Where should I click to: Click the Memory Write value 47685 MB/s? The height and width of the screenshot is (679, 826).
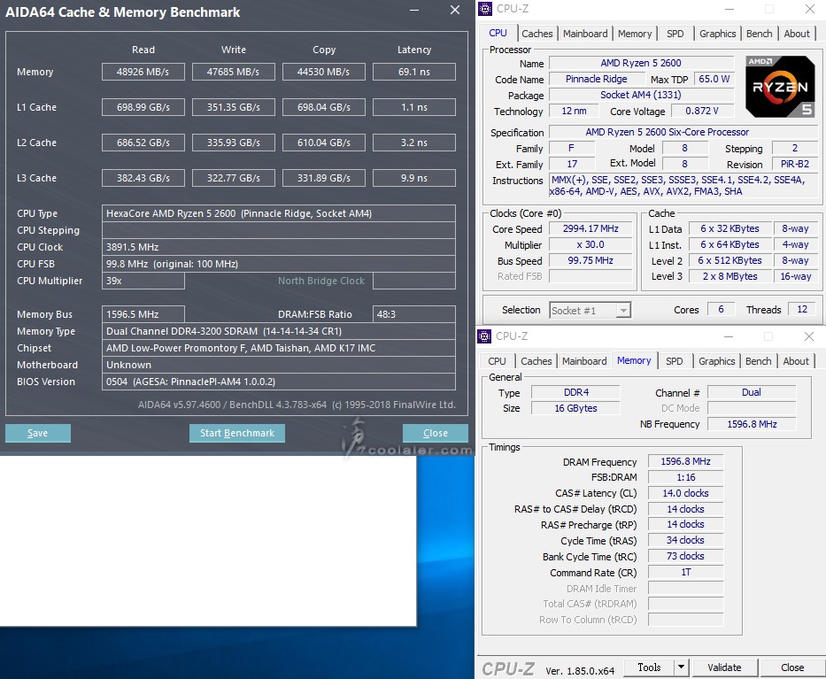pyautogui.click(x=234, y=73)
